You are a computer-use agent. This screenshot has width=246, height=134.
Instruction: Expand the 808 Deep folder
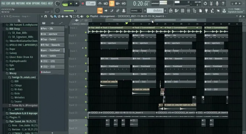pyautogui.click(x=14, y=29)
